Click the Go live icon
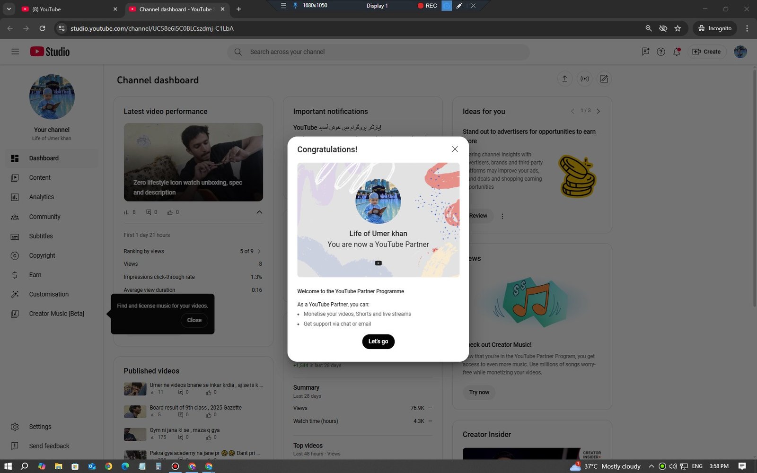 585,79
